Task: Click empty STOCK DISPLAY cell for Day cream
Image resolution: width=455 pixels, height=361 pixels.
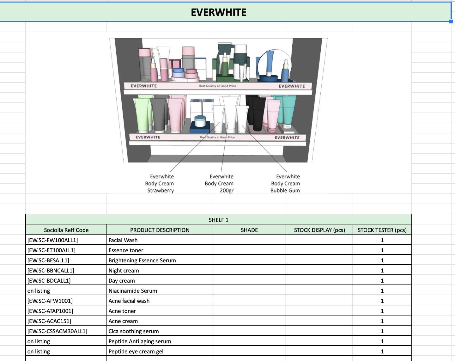Action: [319, 280]
